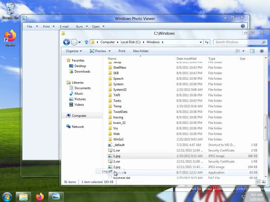270x202 pixels.
Task: Click the Forward navigation arrow in Explorer
Action: pos(74,42)
